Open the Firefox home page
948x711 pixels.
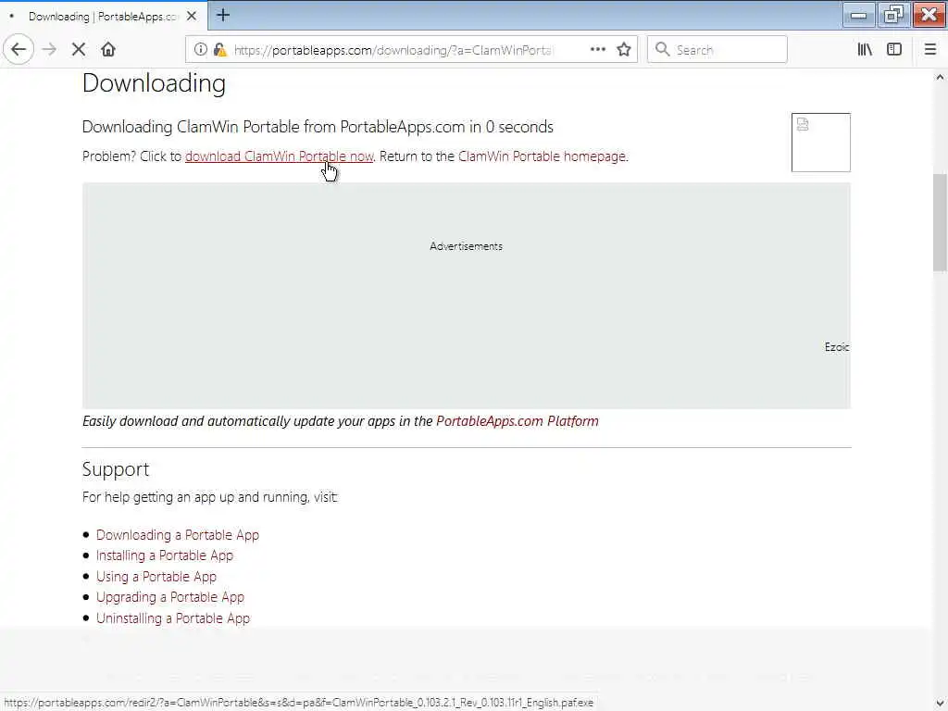108,50
